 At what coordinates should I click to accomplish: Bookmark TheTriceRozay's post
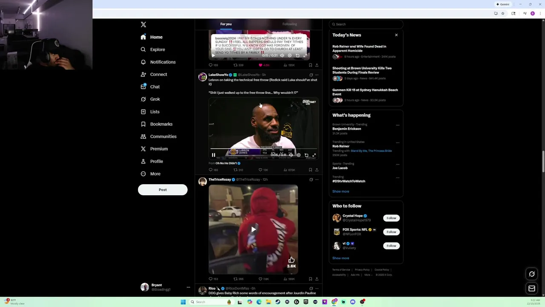point(310,279)
